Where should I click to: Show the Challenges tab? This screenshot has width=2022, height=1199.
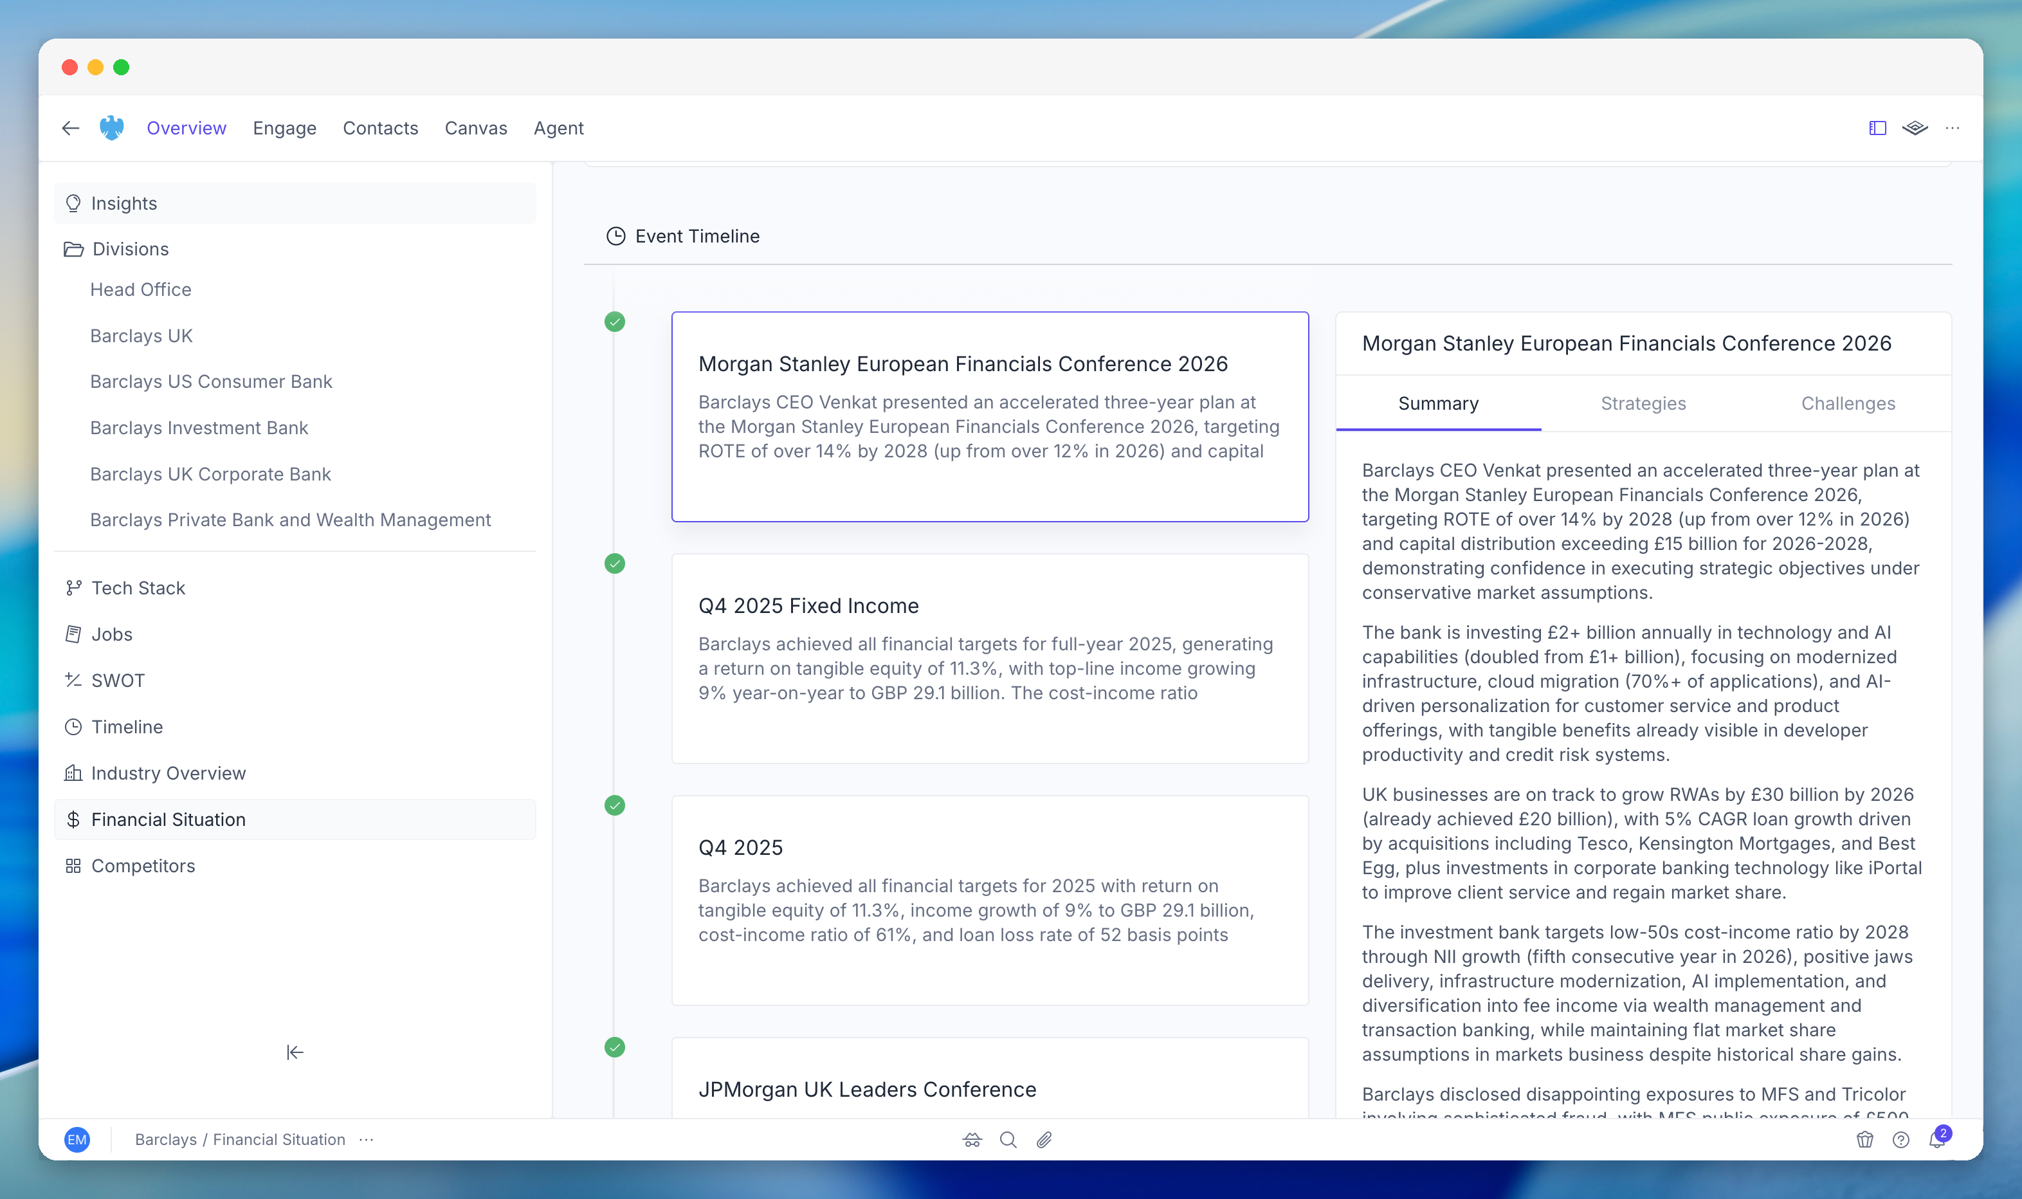1848,403
